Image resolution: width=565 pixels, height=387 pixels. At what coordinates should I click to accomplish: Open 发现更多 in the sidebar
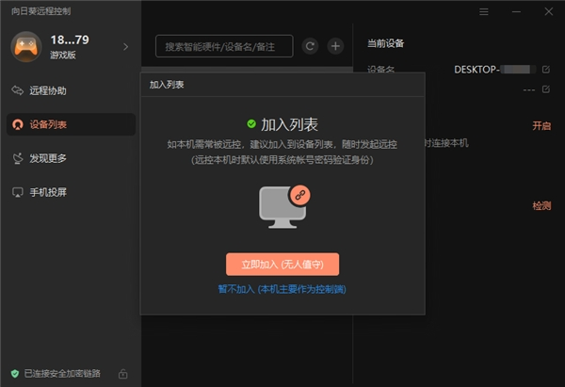click(47, 158)
